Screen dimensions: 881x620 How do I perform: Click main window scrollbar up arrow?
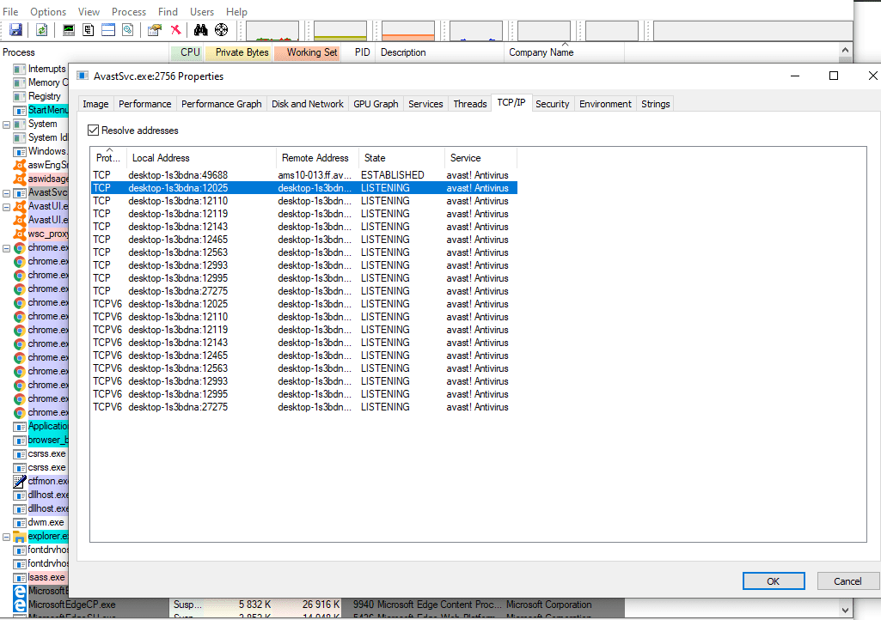coord(845,50)
